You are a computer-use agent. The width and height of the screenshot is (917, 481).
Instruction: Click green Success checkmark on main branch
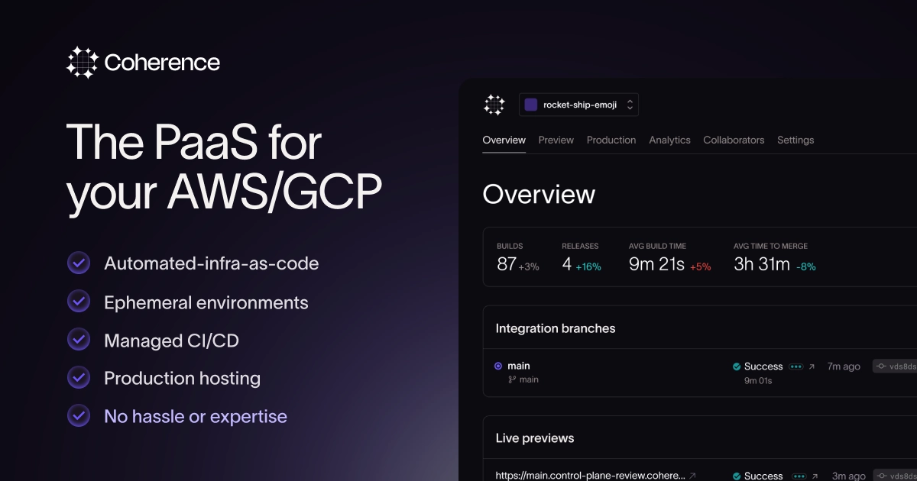coord(737,366)
